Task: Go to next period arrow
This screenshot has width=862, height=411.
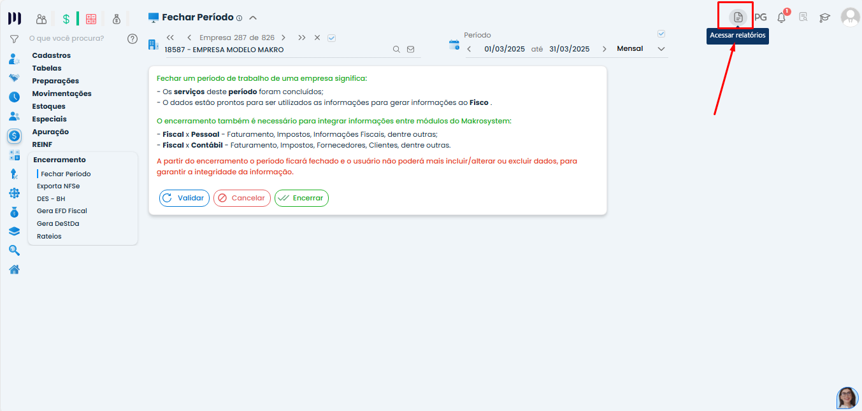Action: (605, 49)
